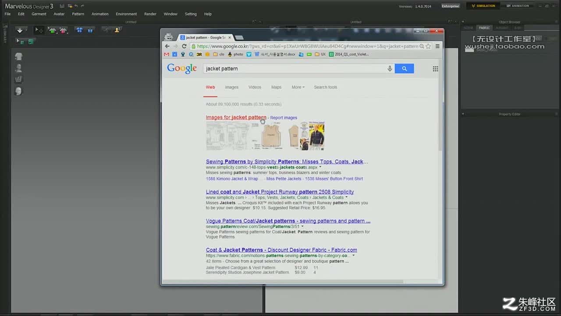Select the Select/Move tool in the 3D toolbar
This screenshot has width=561, height=316.
[x=39, y=30]
